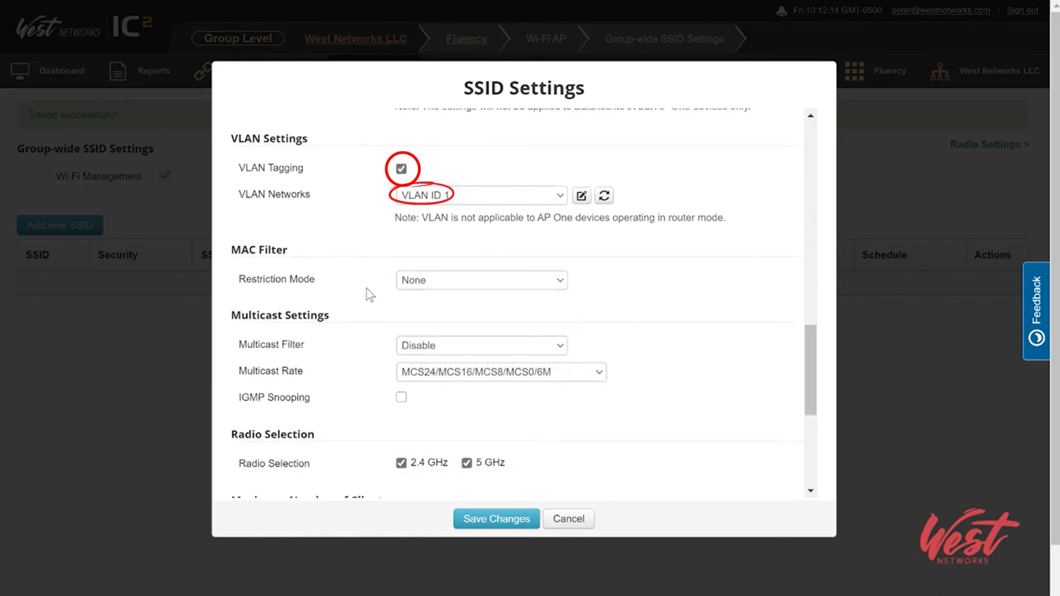Click the Reports document icon
Viewport: 1060px width, 596px height.
[118, 71]
